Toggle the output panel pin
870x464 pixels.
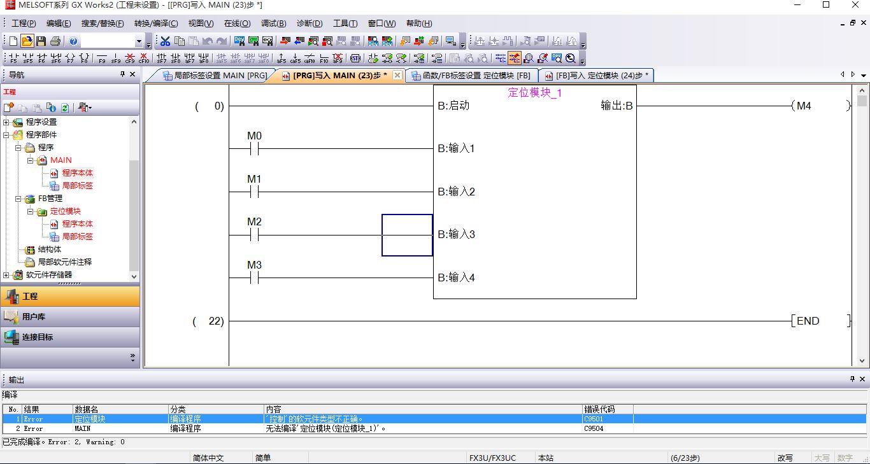853,379
